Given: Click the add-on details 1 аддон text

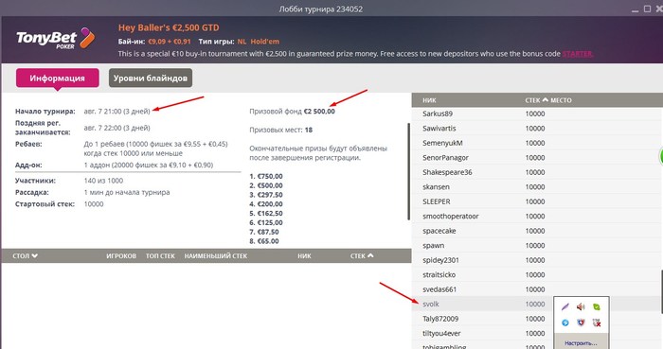Looking at the screenshot, I should click(x=149, y=165).
